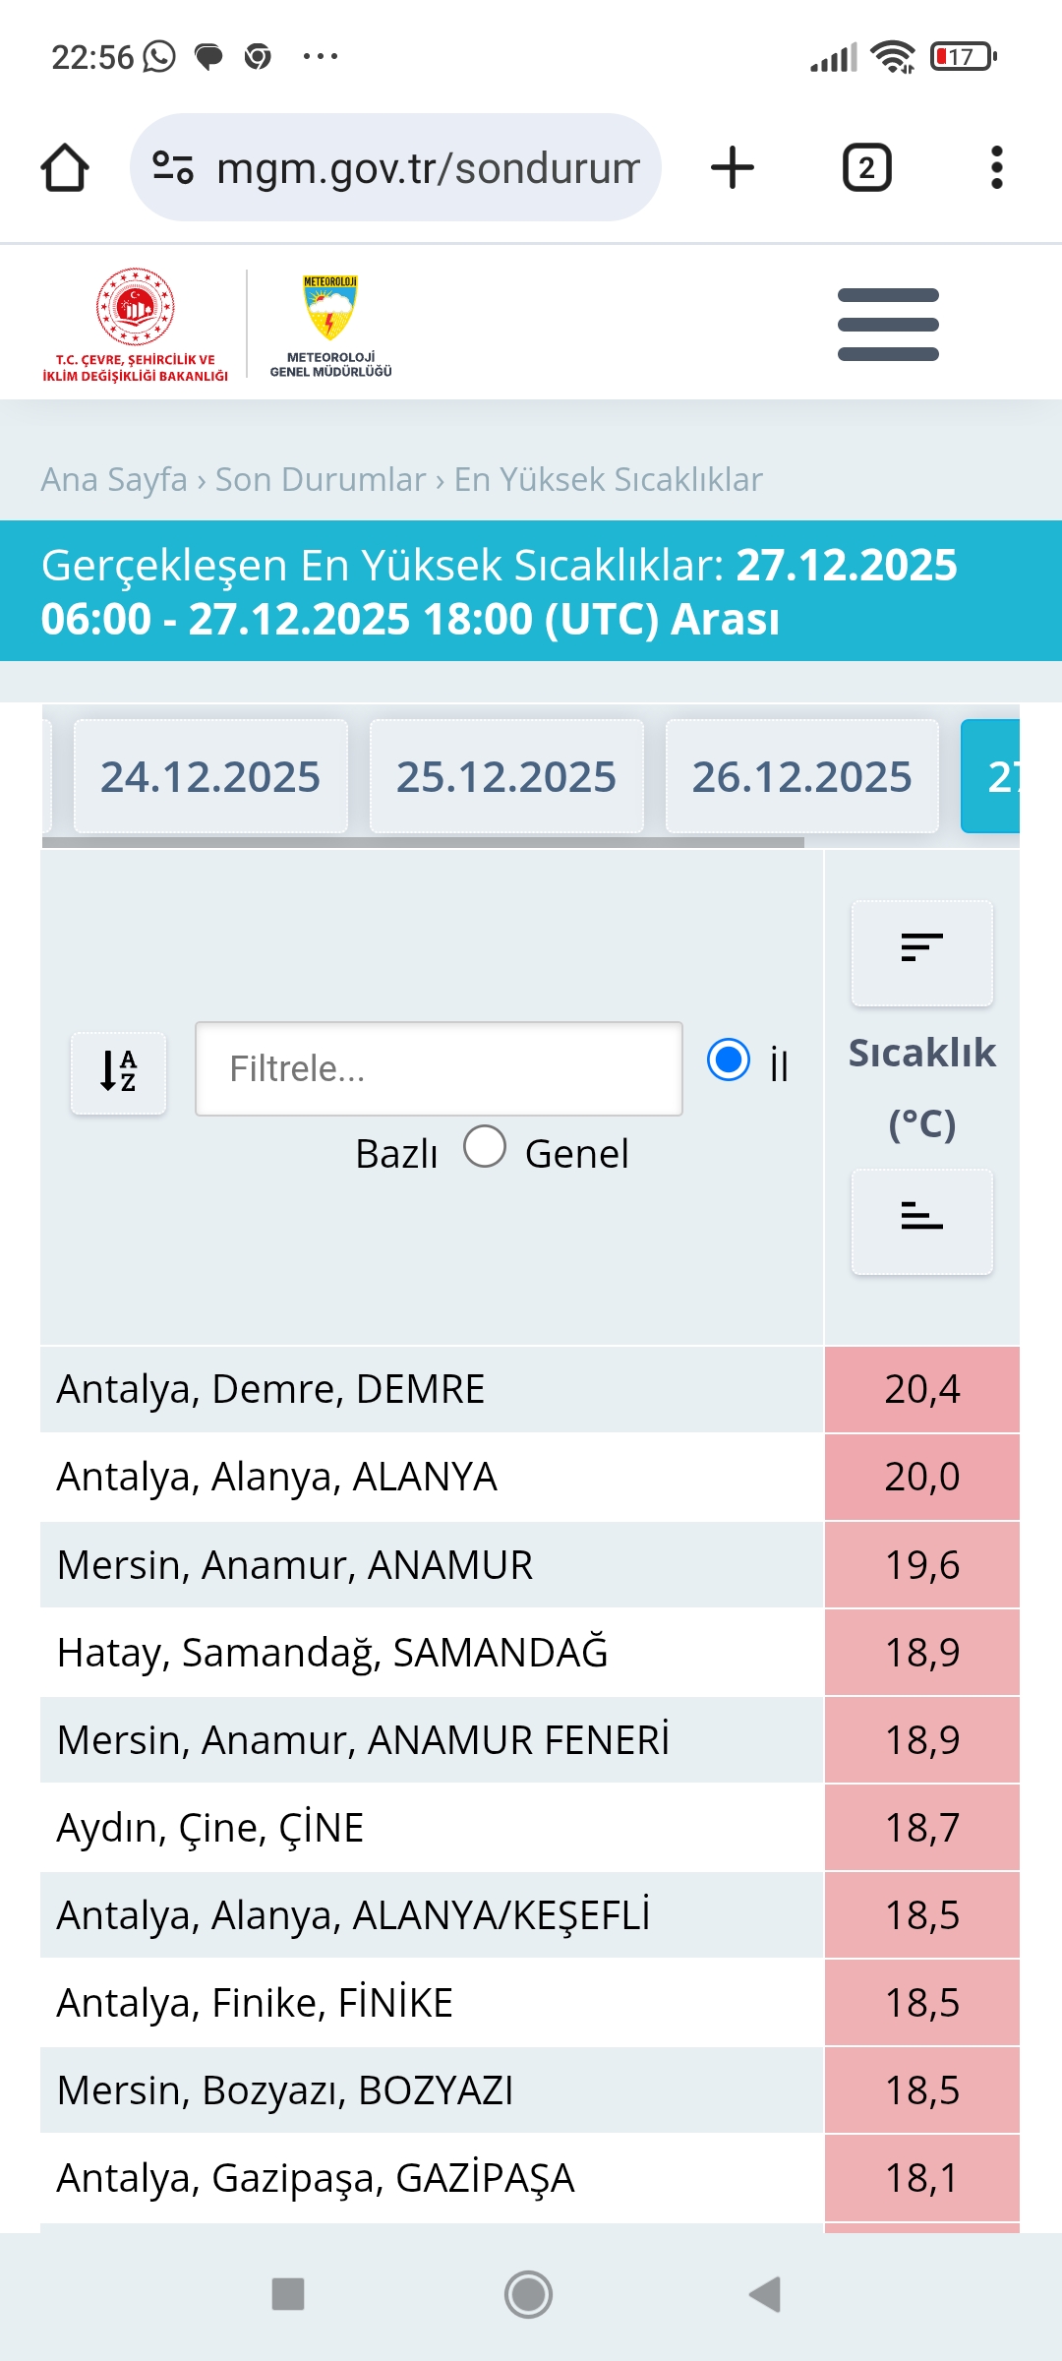The width and height of the screenshot is (1062, 2361).
Task: Open the Ana Sayfa breadcrumb link
Action: (x=114, y=479)
